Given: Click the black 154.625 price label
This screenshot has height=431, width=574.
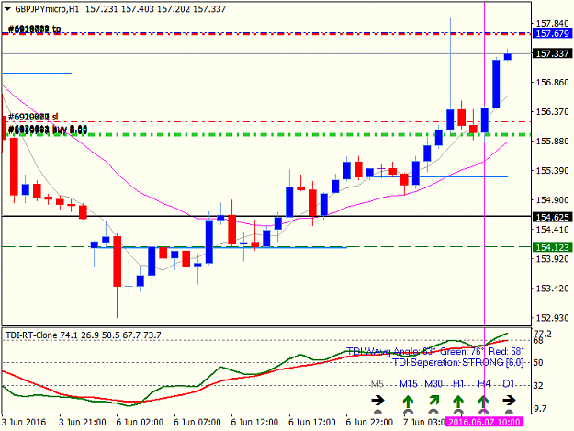Looking at the screenshot, I should [552, 217].
